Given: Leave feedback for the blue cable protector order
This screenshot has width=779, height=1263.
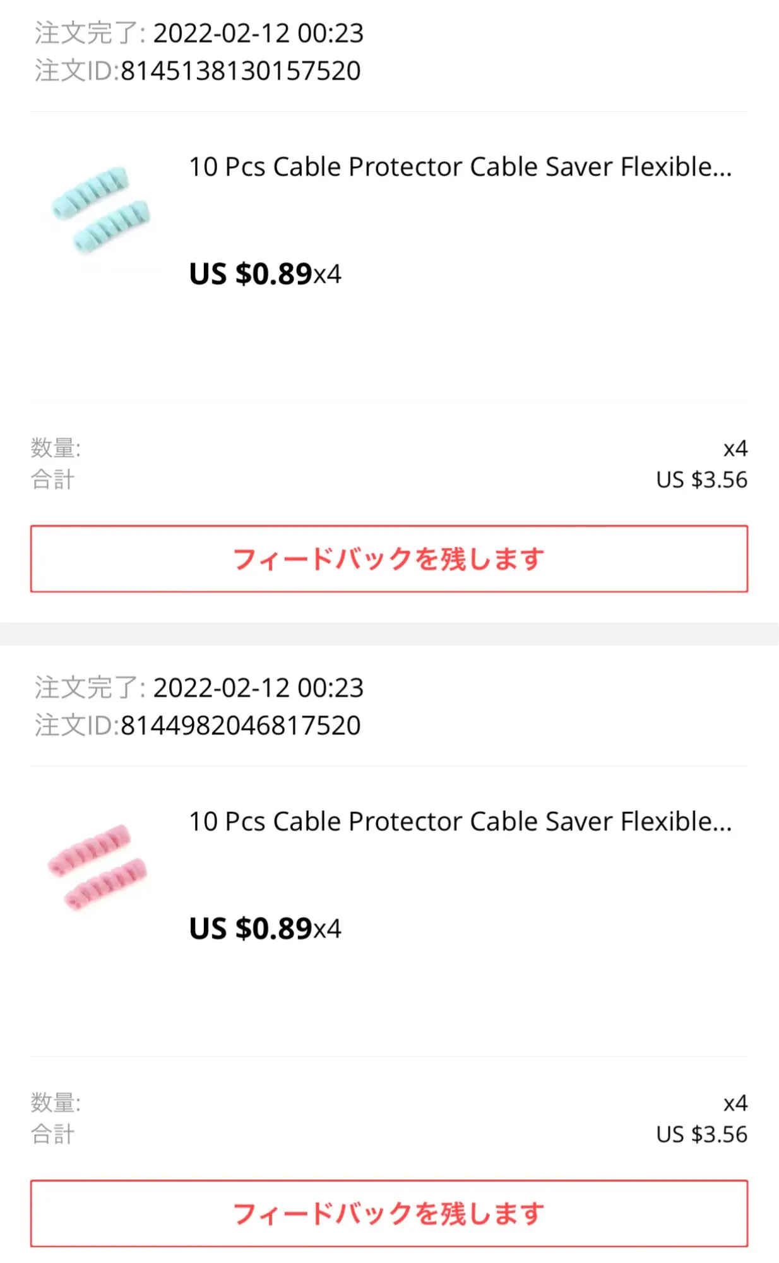Looking at the screenshot, I should pos(389,559).
